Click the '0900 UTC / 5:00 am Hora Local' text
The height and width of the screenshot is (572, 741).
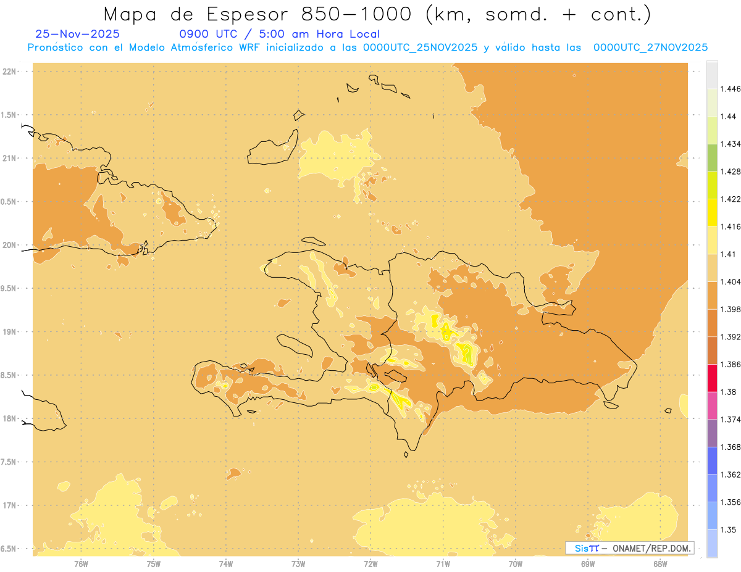[x=279, y=35]
